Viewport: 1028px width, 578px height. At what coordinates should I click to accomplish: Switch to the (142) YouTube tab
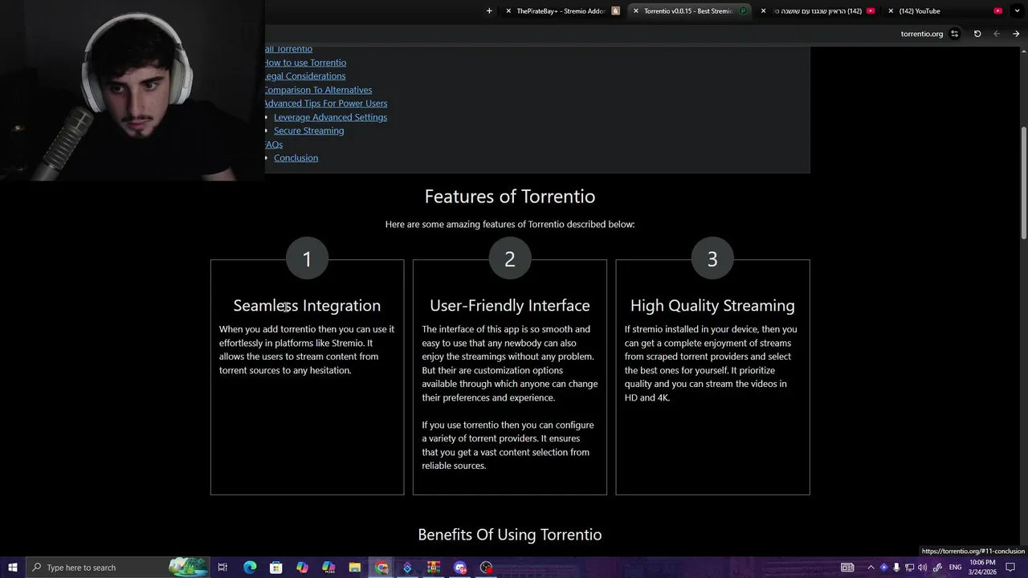point(945,11)
